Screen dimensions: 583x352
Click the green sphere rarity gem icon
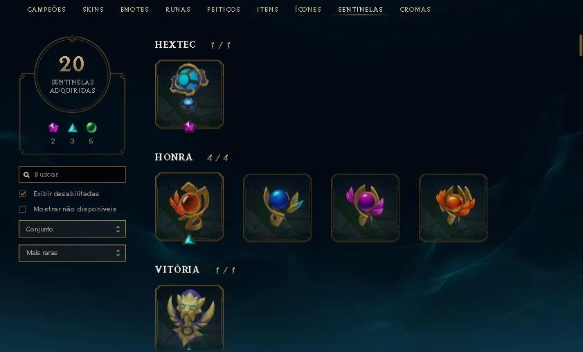(x=91, y=127)
